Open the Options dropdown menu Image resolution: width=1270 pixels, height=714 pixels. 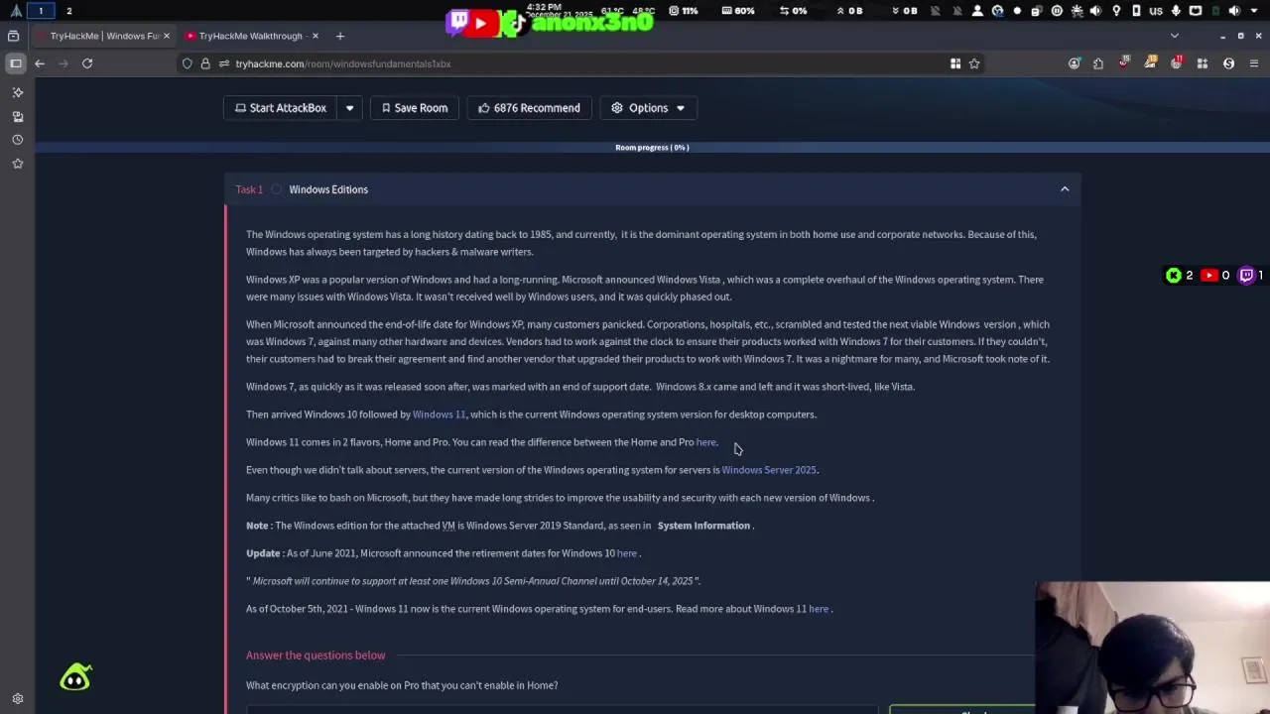pyautogui.click(x=649, y=108)
